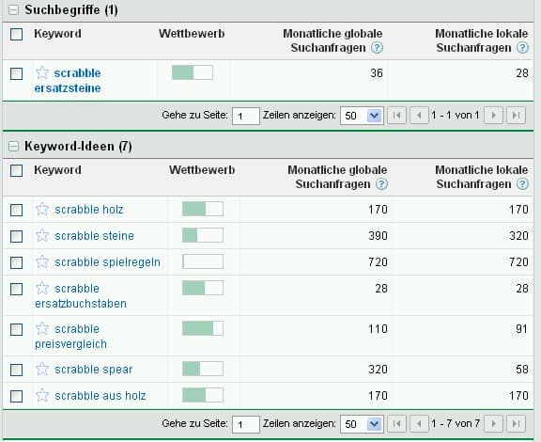541x442 pixels.
Task: Sort Suchbegriffe by Keyword column
Action: [57, 34]
